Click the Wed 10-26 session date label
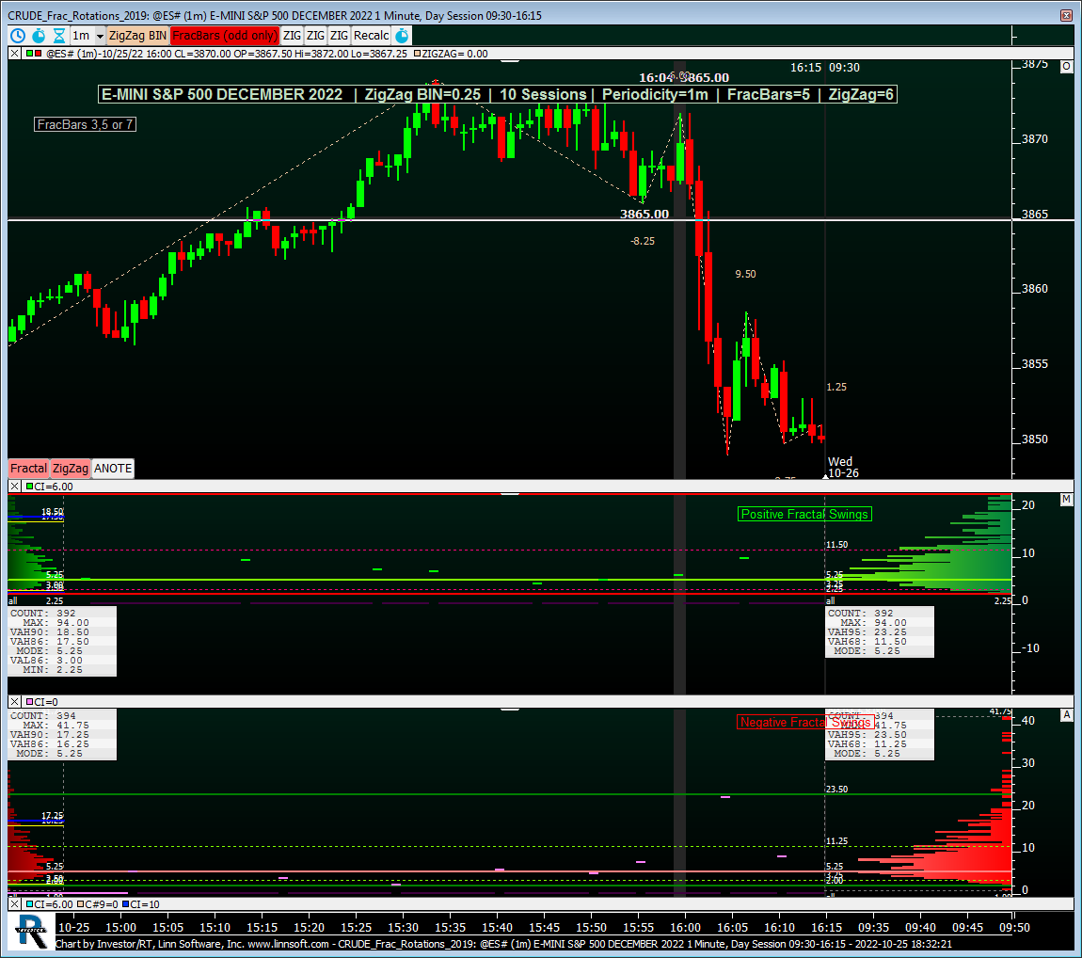 click(843, 468)
